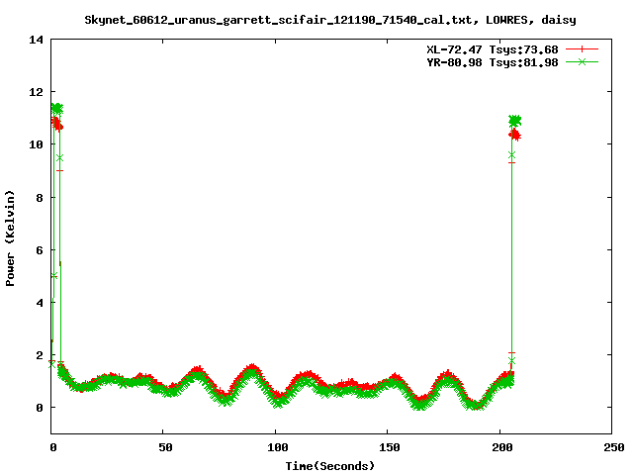633x475 pixels.
Task: Click x-axis tick label 250
Action: [613, 447]
